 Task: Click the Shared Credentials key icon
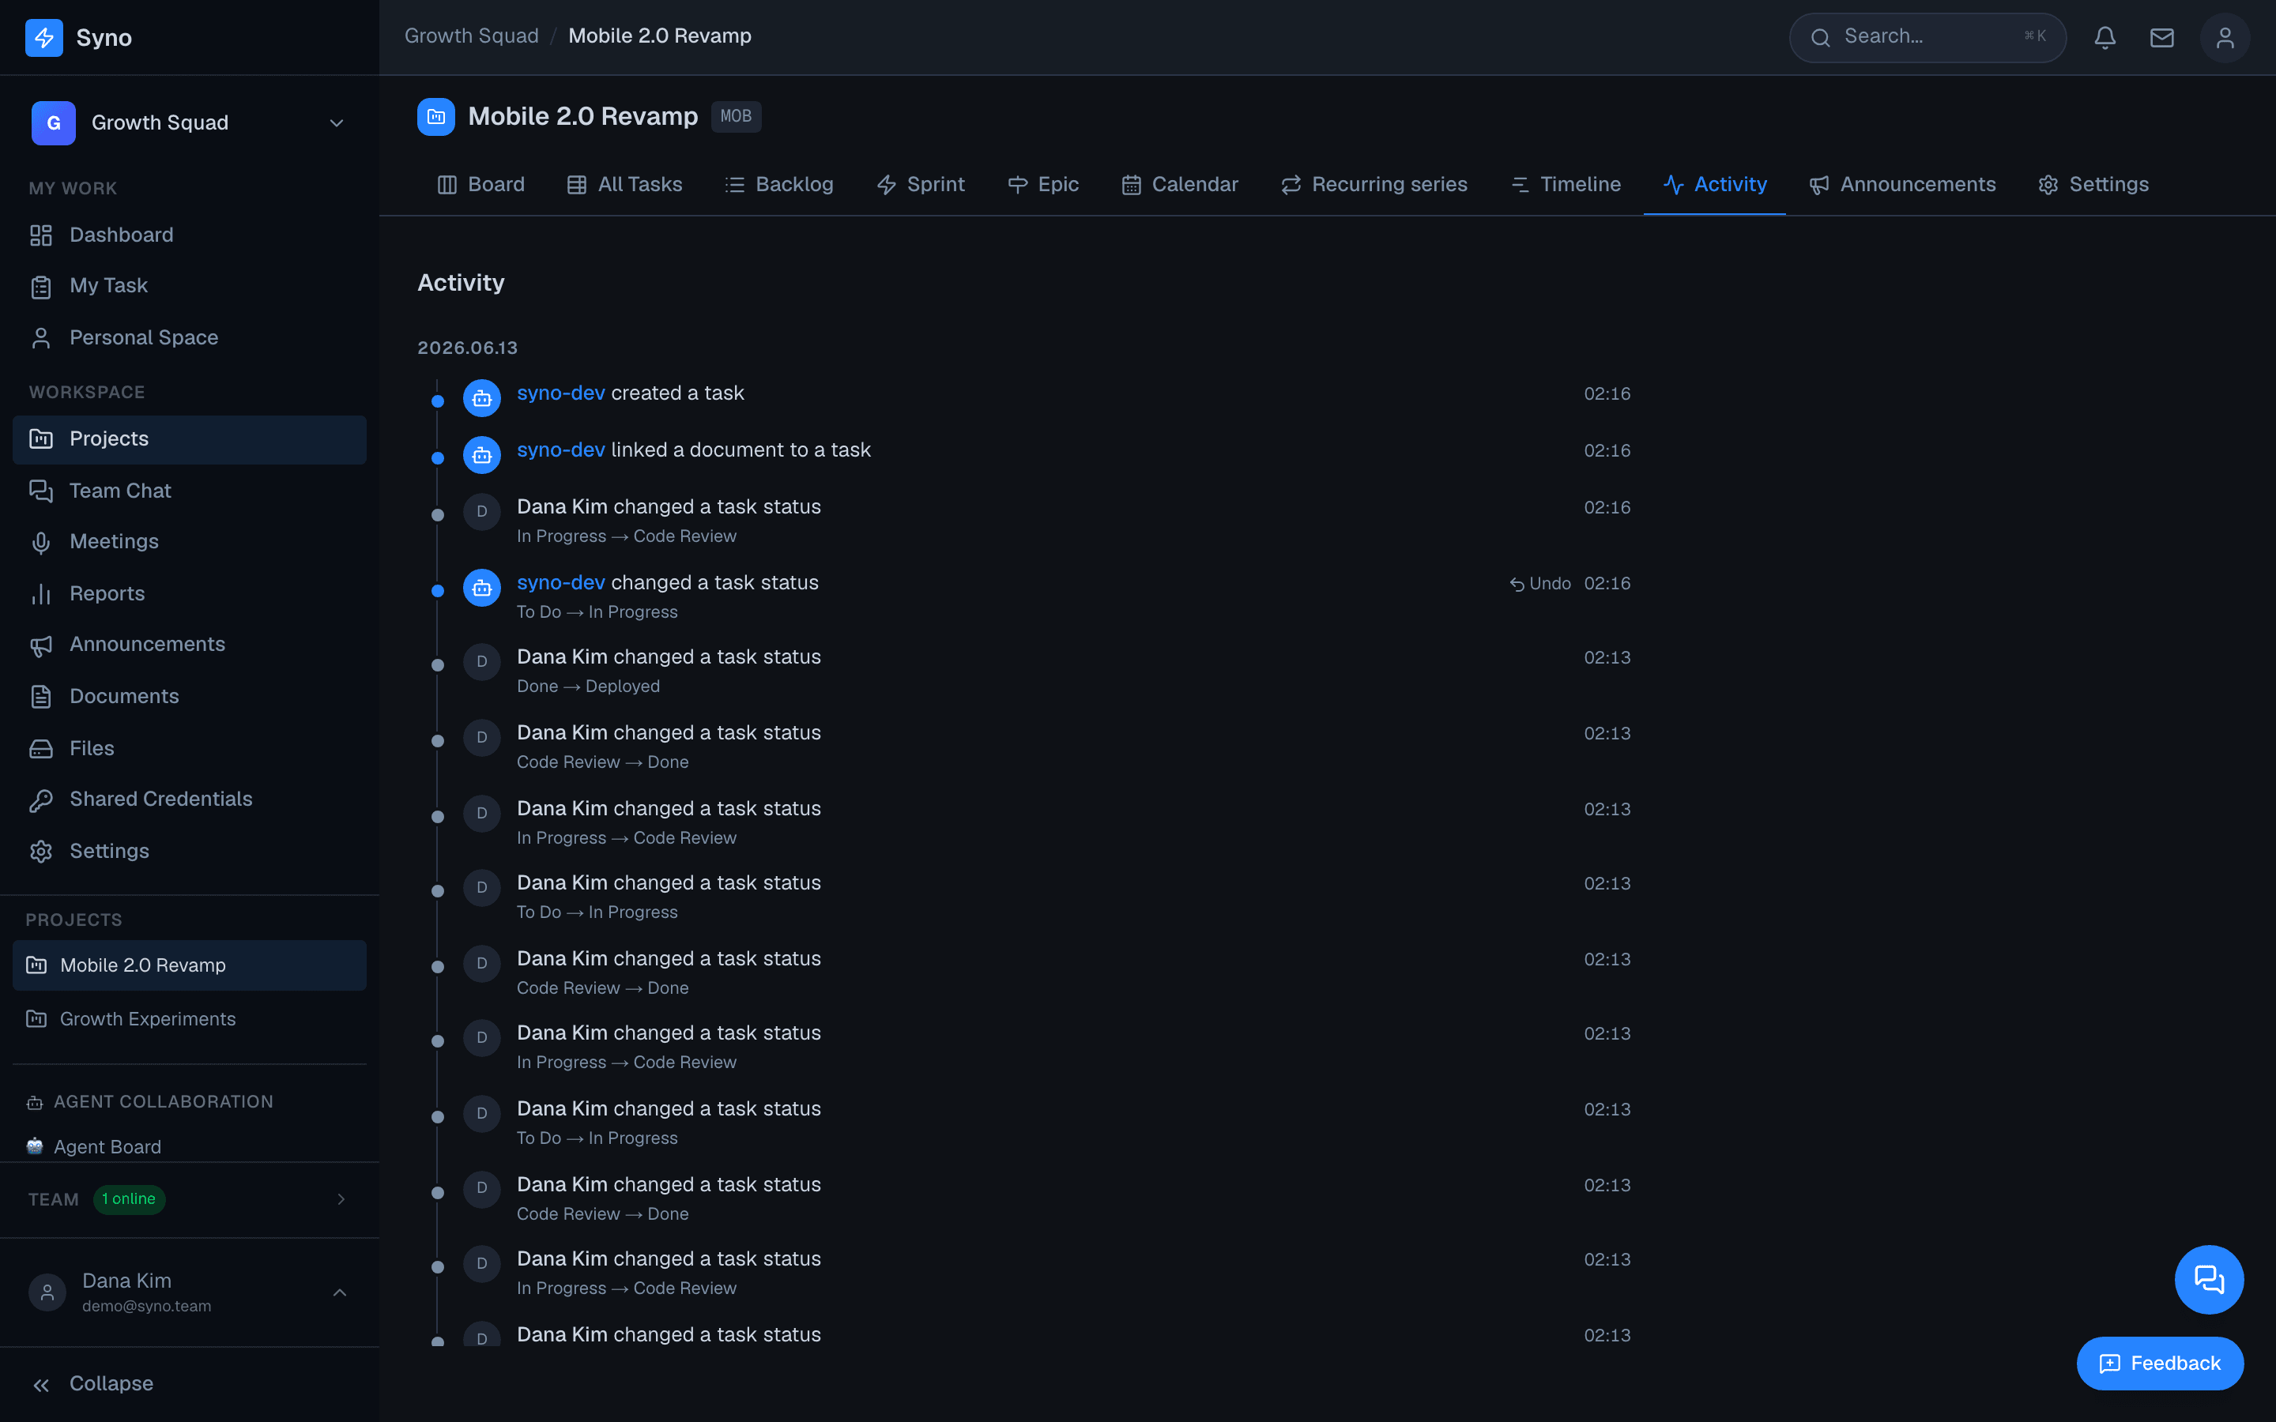(x=40, y=799)
